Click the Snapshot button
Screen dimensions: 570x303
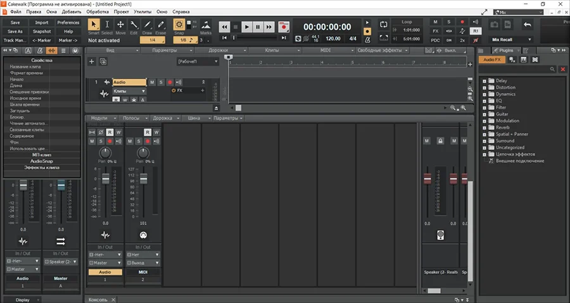point(41,32)
